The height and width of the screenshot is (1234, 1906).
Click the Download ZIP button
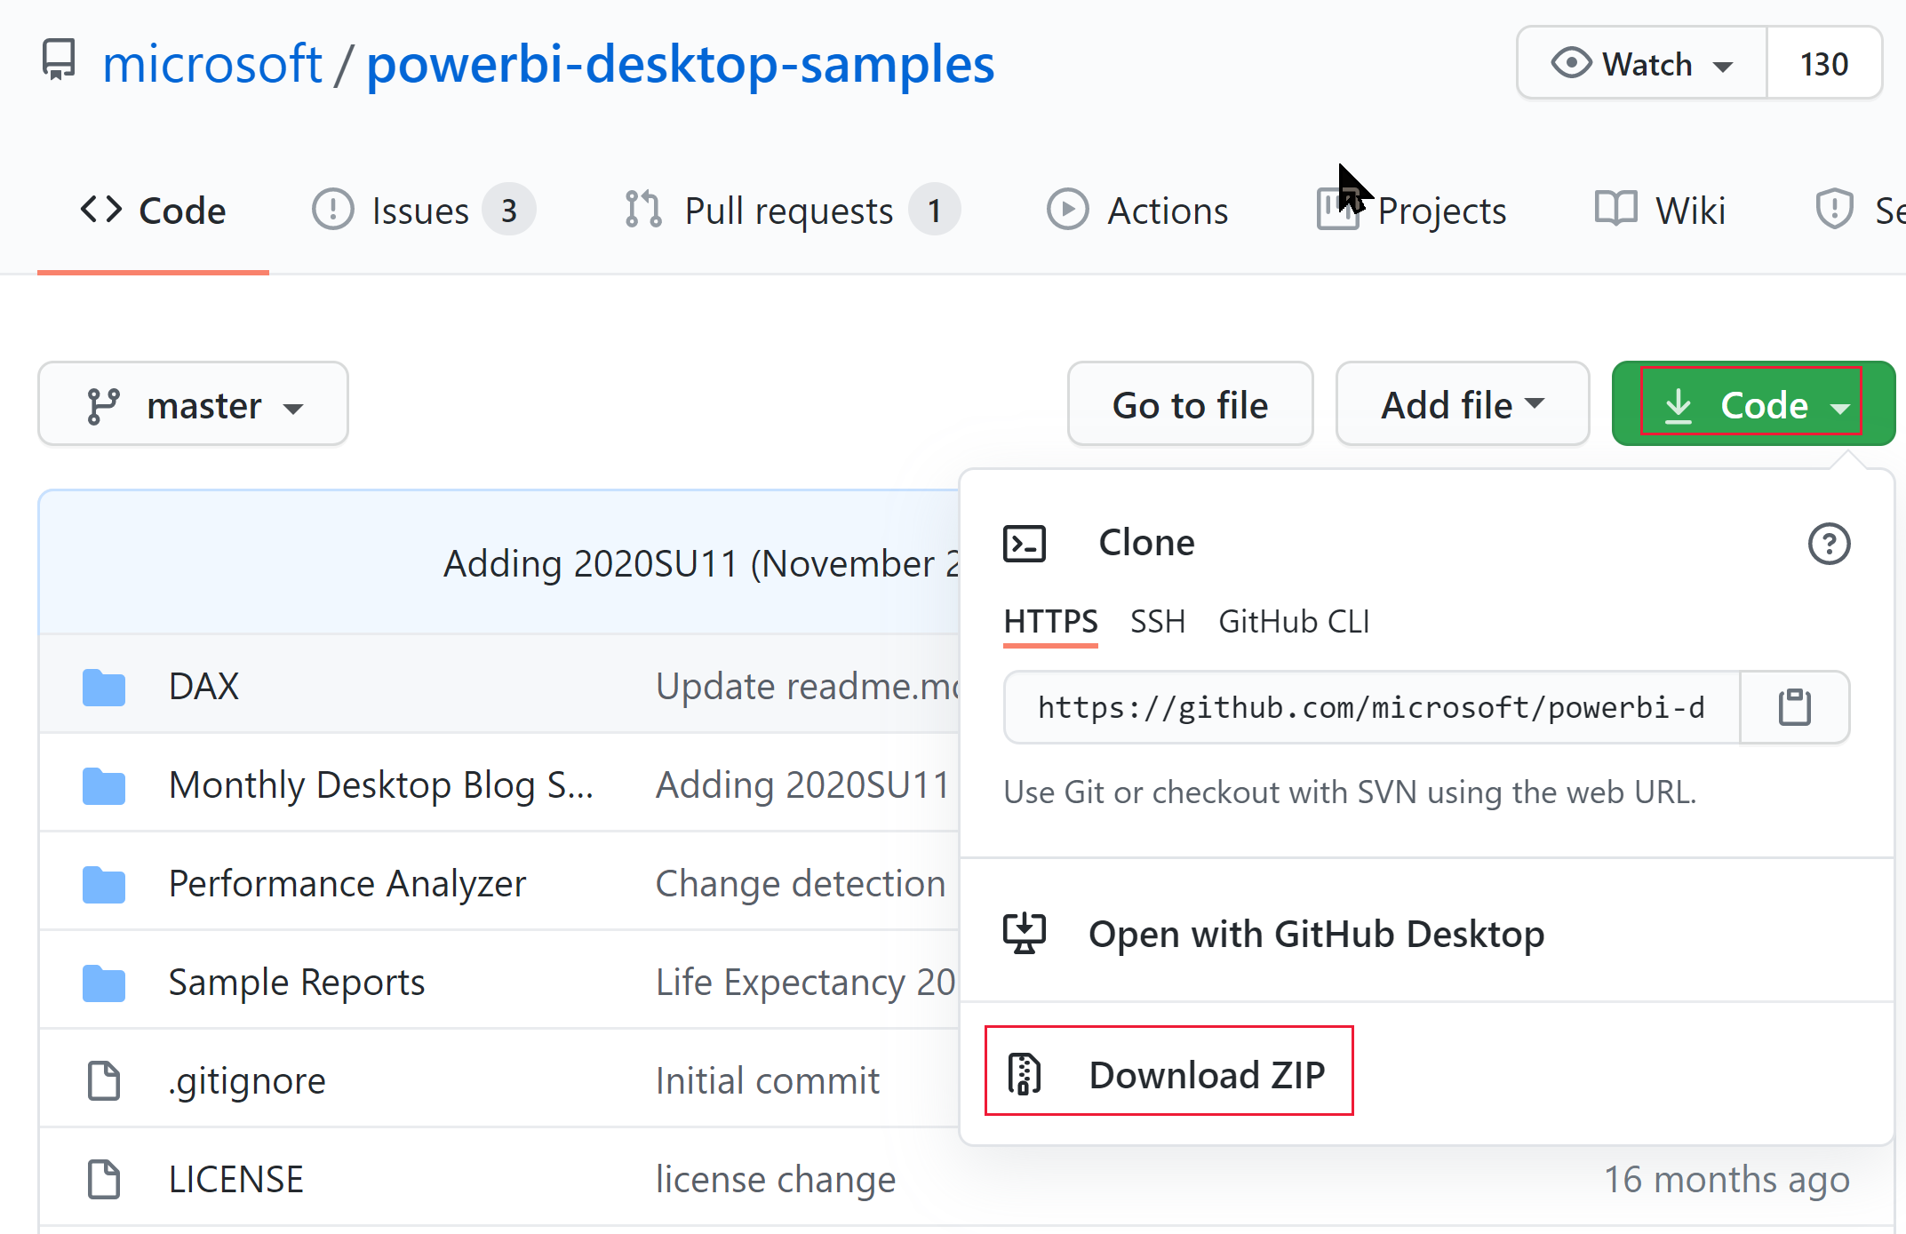click(x=1204, y=1073)
